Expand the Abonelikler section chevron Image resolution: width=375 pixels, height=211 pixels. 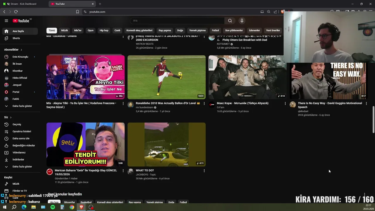(21, 50)
